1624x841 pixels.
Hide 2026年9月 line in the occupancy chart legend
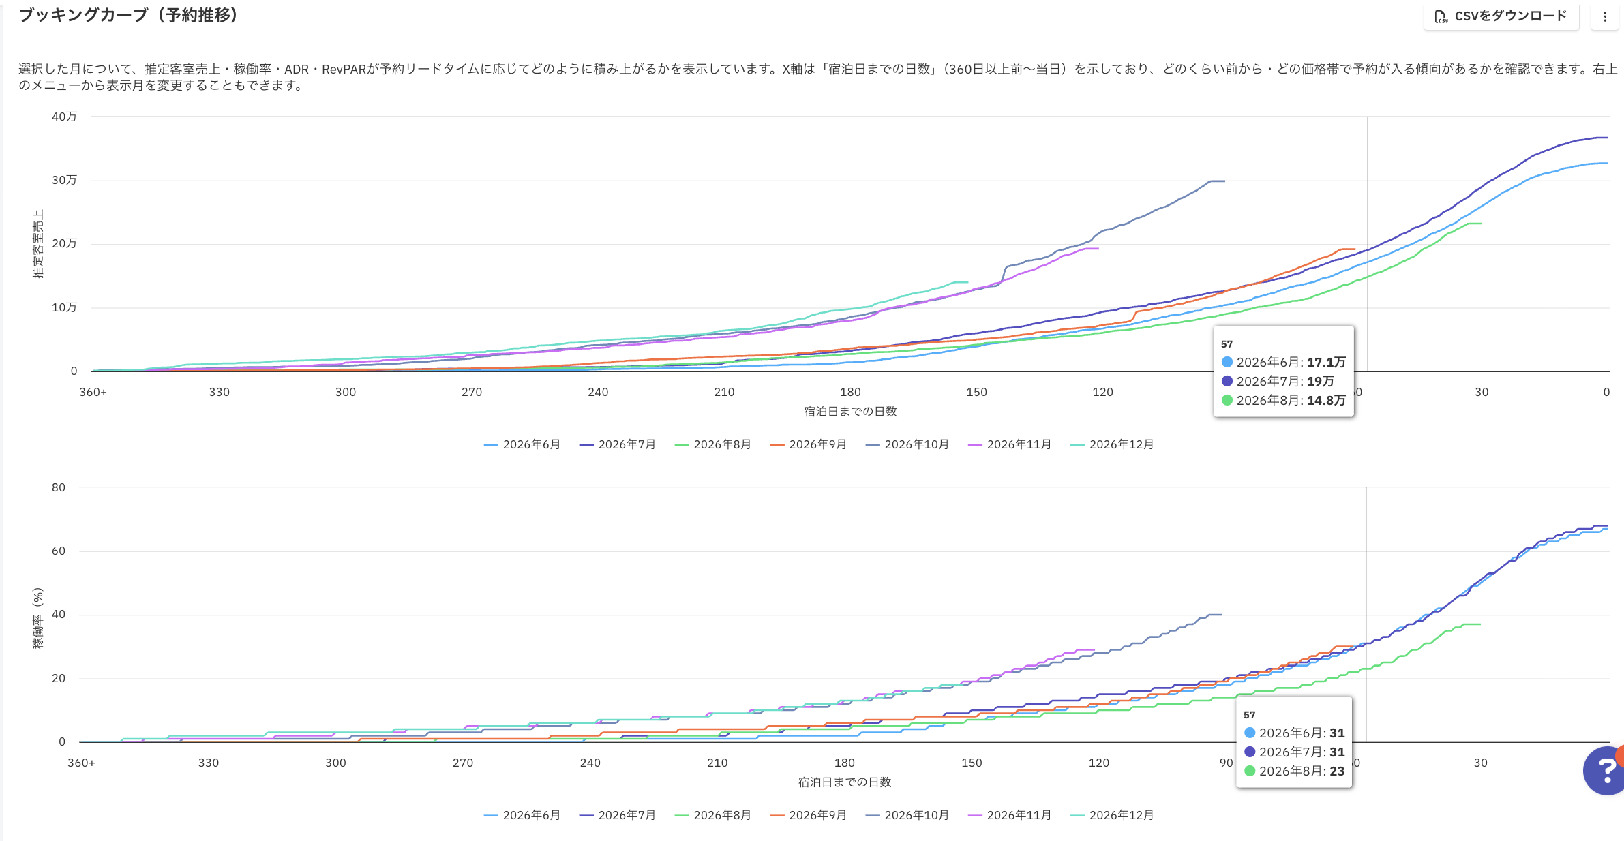coord(809,815)
